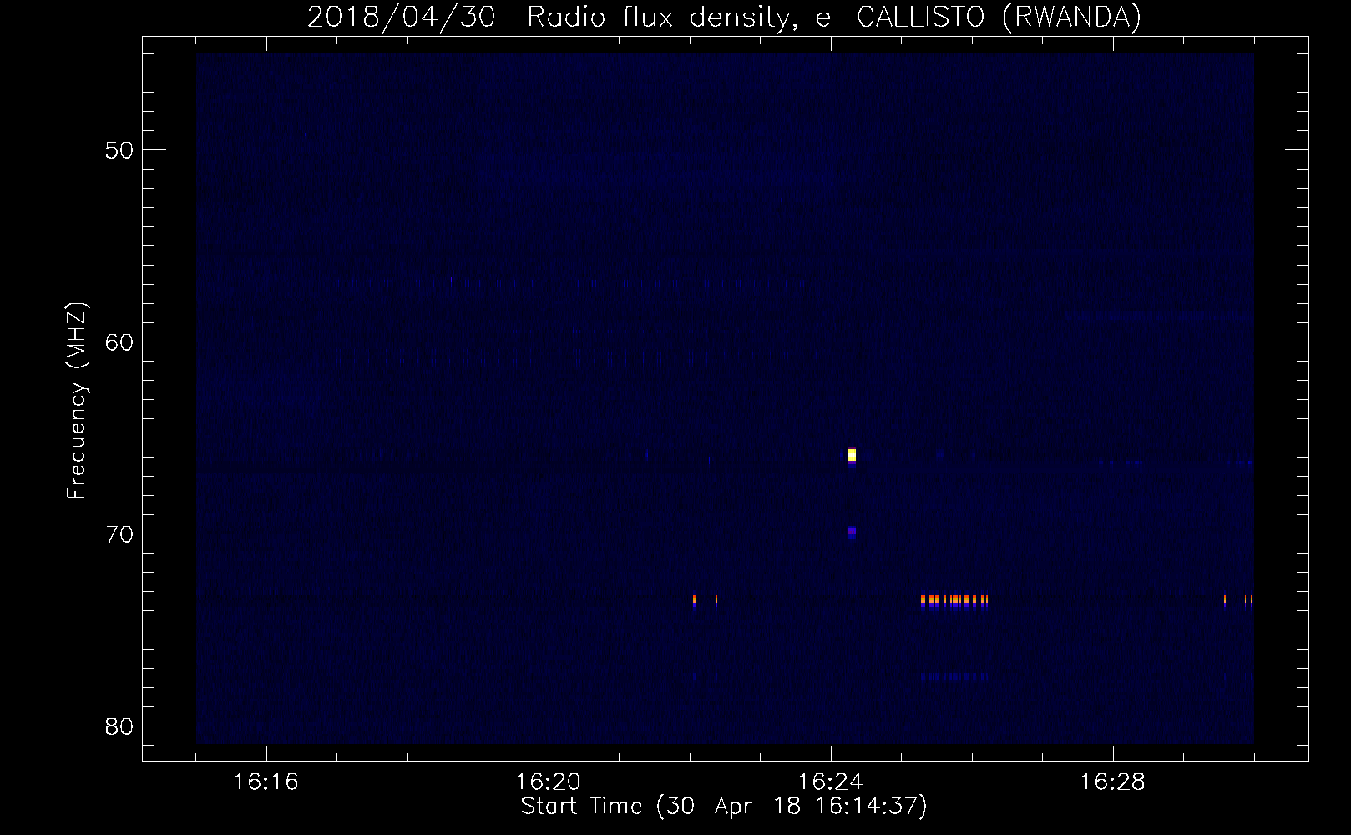Click the 16:20 time tick label
Viewport: 1351px width, 835px height.
tap(549, 782)
